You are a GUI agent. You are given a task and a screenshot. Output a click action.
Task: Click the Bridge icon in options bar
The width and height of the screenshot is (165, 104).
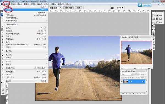click(x=113, y=8)
